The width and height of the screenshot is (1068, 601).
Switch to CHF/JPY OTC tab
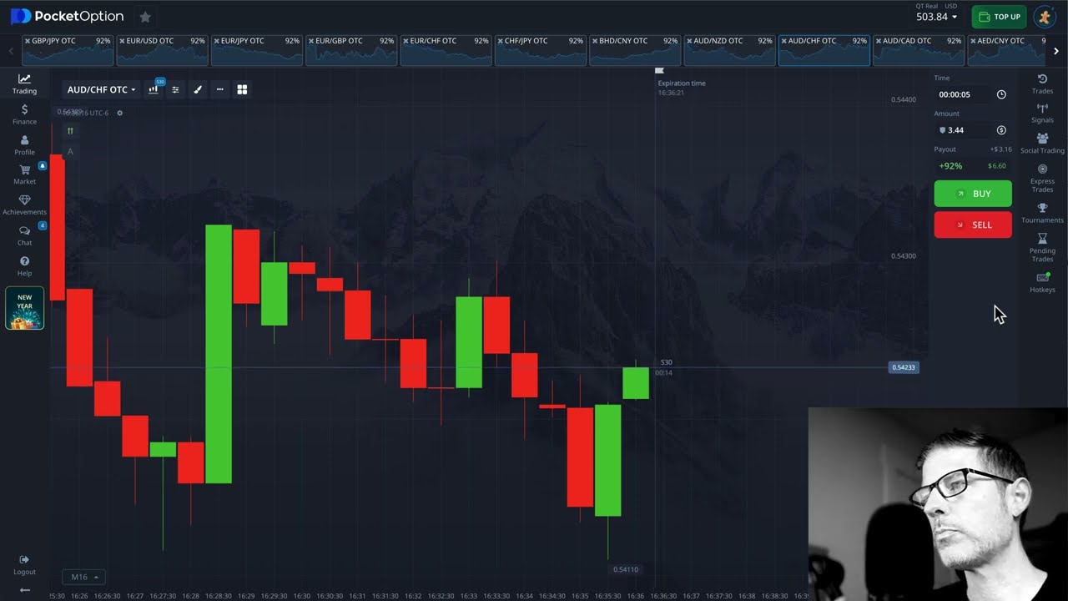point(540,50)
